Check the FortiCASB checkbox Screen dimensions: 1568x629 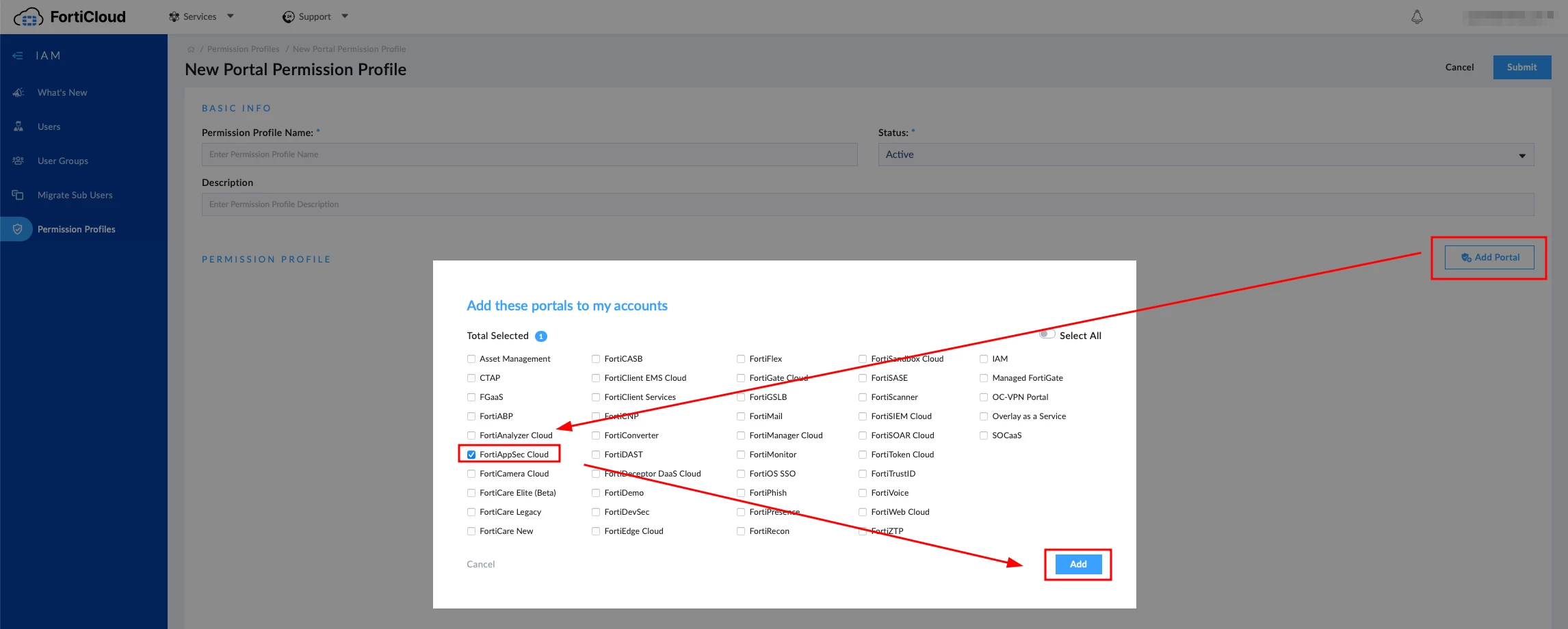pos(596,359)
